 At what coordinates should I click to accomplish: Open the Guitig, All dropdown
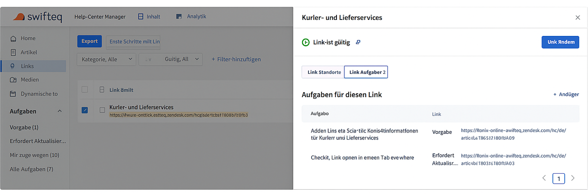coord(170,59)
